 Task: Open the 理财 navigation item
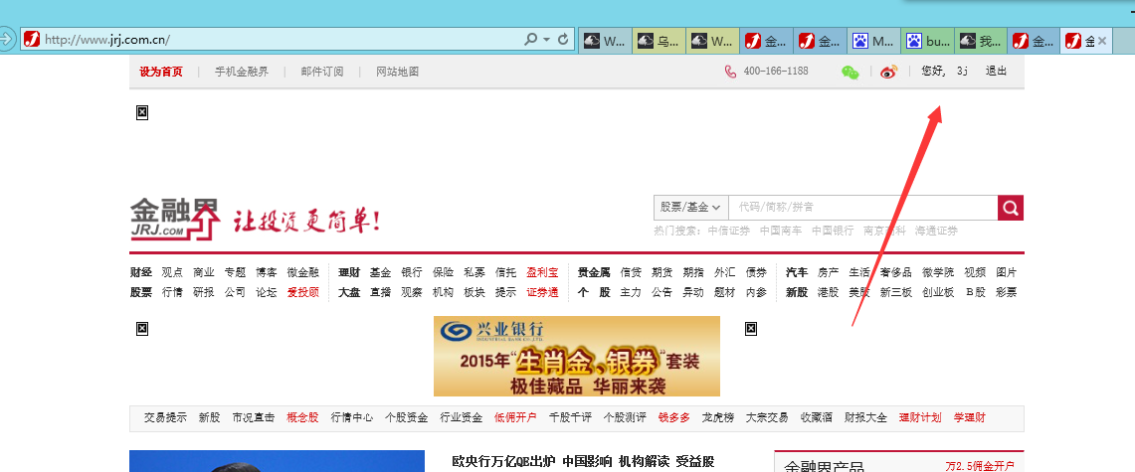pos(349,272)
